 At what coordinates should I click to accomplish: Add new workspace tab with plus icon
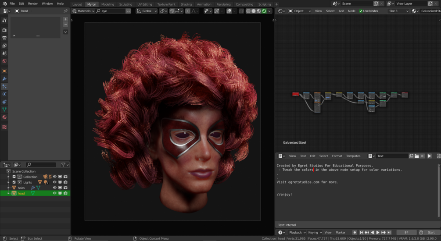[x=276, y=4]
